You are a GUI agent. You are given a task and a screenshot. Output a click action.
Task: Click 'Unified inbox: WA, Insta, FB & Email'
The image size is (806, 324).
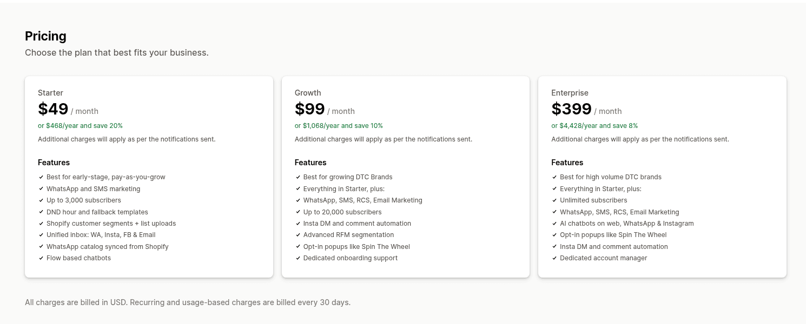point(101,235)
